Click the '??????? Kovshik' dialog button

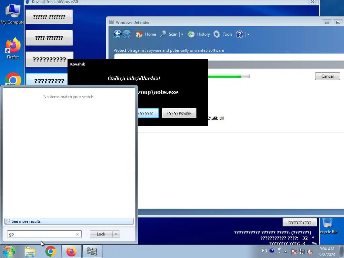click(x=179, y=113)
